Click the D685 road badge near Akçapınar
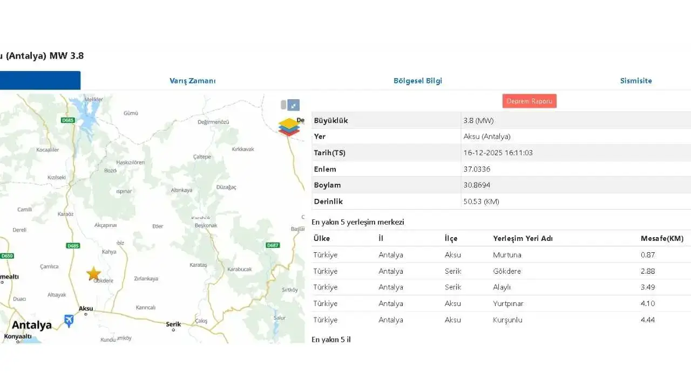This screenshot has width=691, height=388. [x=73, y=246]
